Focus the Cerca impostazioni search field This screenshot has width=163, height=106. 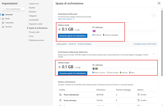click(x=13, y=9)
